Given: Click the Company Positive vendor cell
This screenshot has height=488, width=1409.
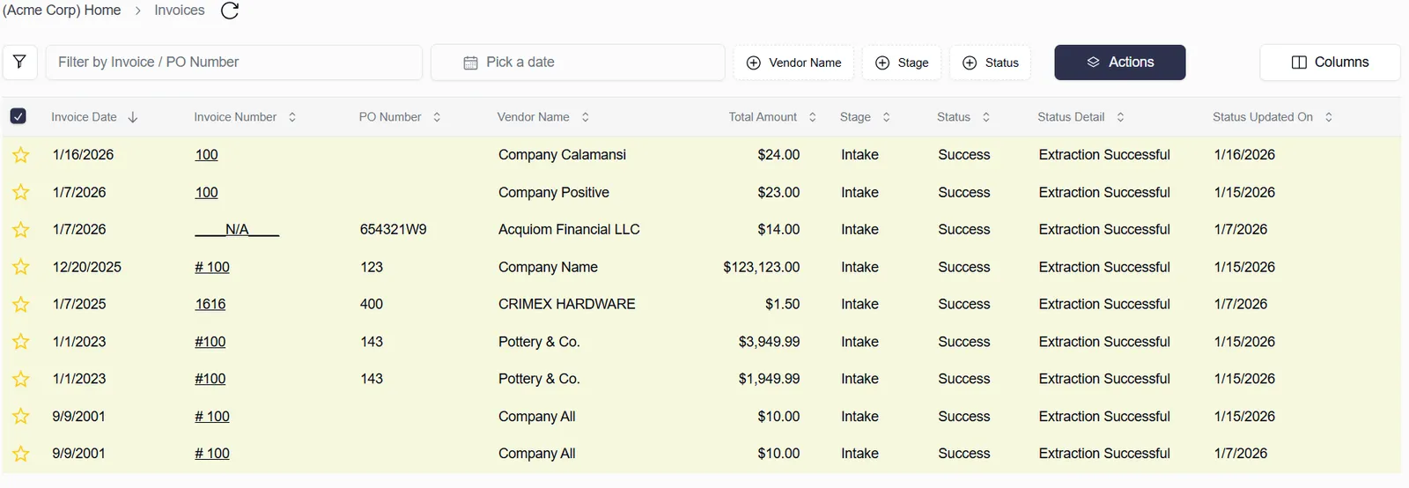Looking at the screenshot, I should pos(554,192).
